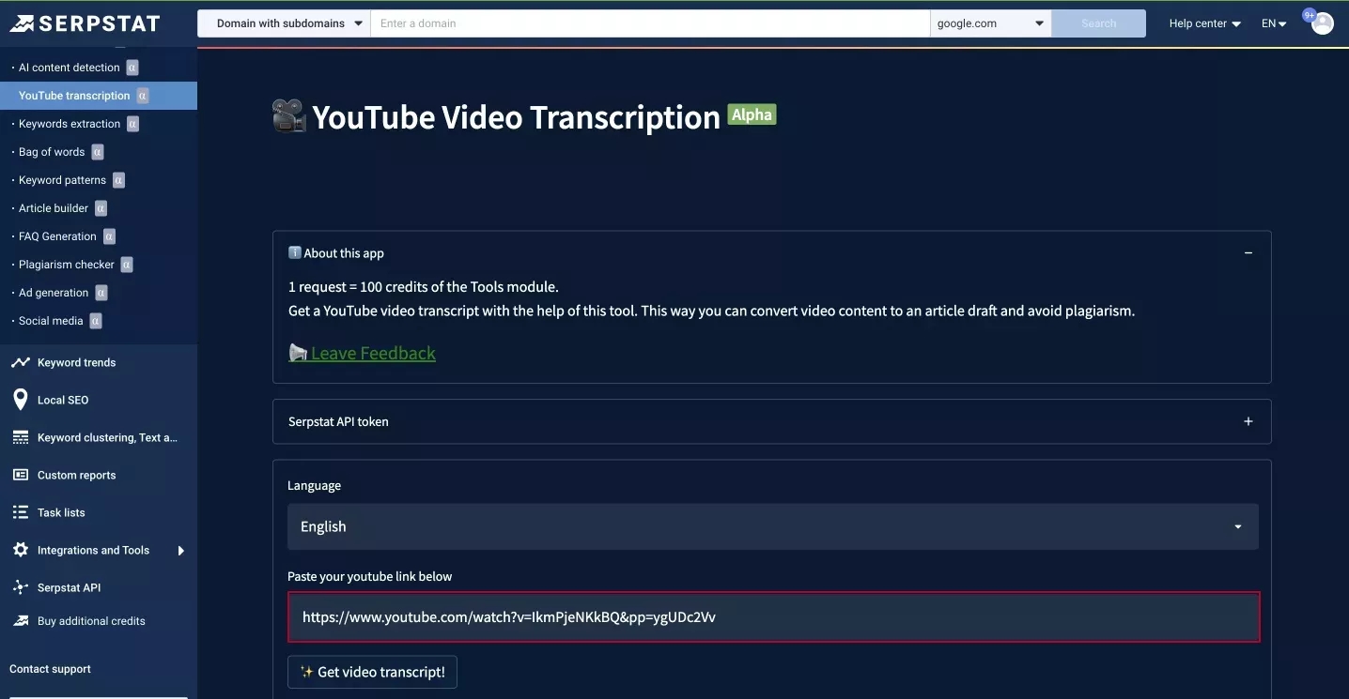Click the Serpstat API icon
The height and width of the screenshot is (699, 1349).
pyautogui.click(x=20, y=587)
